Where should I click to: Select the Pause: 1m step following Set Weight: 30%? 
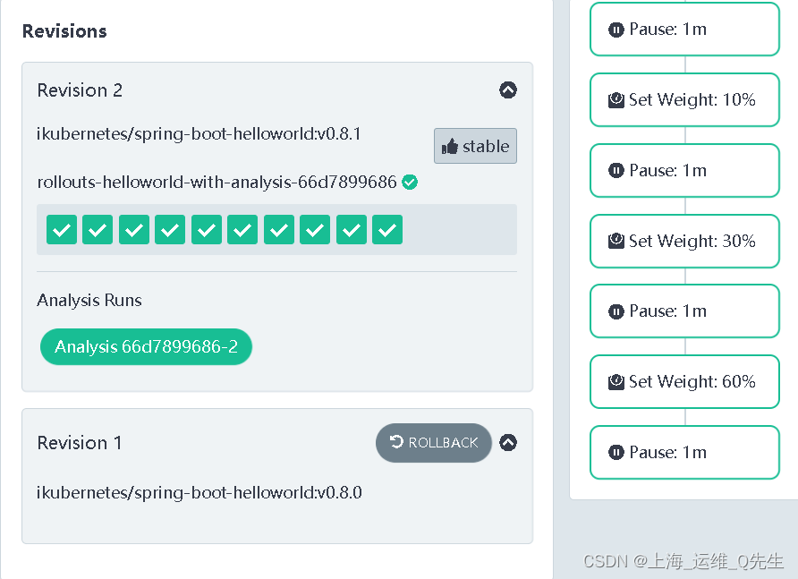[x=684, y=311]
